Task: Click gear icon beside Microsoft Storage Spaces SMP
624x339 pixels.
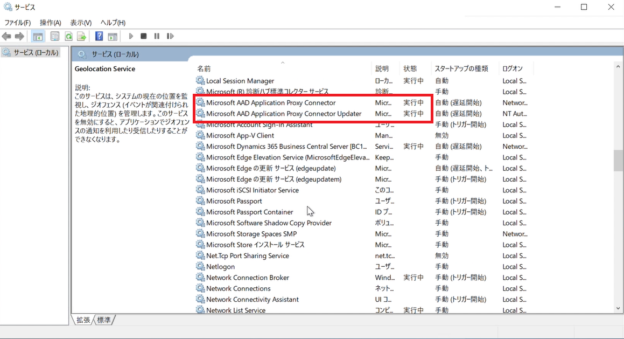Action: [x=200, y=234]
